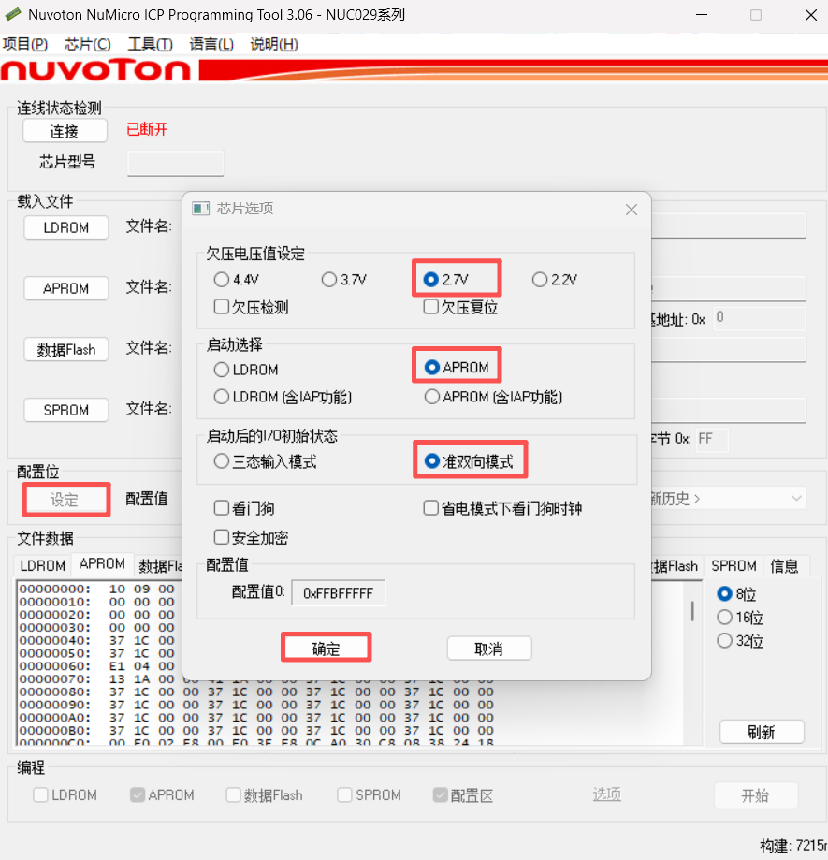Open the 工具(T) menu
Viewport: 828px width, 860px height.
tap(150, 44)
